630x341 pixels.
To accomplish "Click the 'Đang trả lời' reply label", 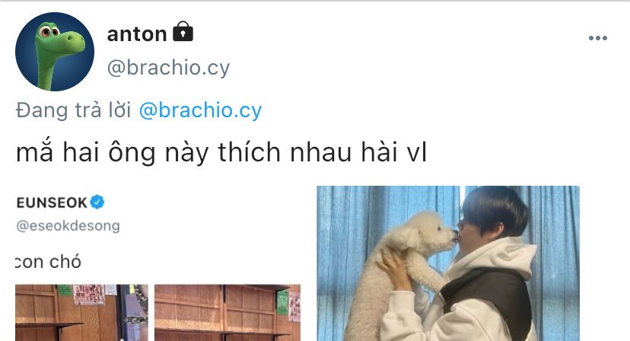I will pos(74,110).
